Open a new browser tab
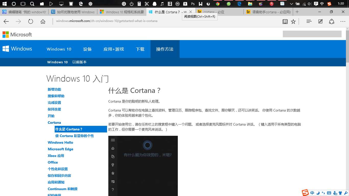 click(297, 12)
